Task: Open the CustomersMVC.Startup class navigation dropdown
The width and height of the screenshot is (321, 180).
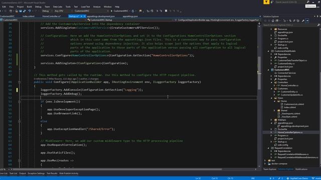Action: (130, 20)
